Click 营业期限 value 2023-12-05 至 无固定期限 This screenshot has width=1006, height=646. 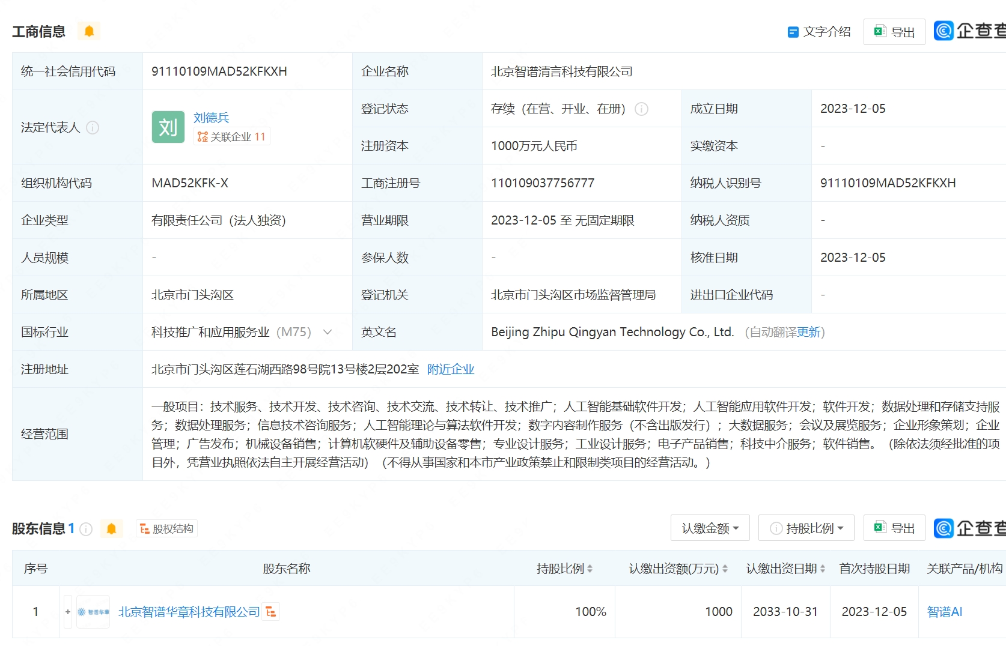pos(562,220)
